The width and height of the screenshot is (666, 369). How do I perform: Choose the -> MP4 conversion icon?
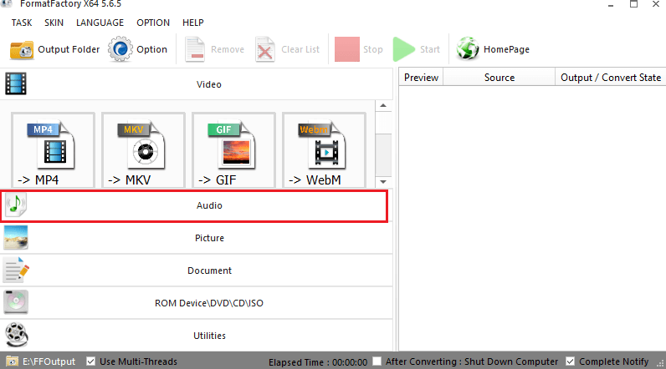pyautogui.click(x=53, y=150)
